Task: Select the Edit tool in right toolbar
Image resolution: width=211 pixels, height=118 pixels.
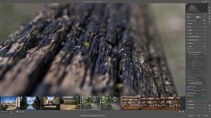Action: (209, 5)
